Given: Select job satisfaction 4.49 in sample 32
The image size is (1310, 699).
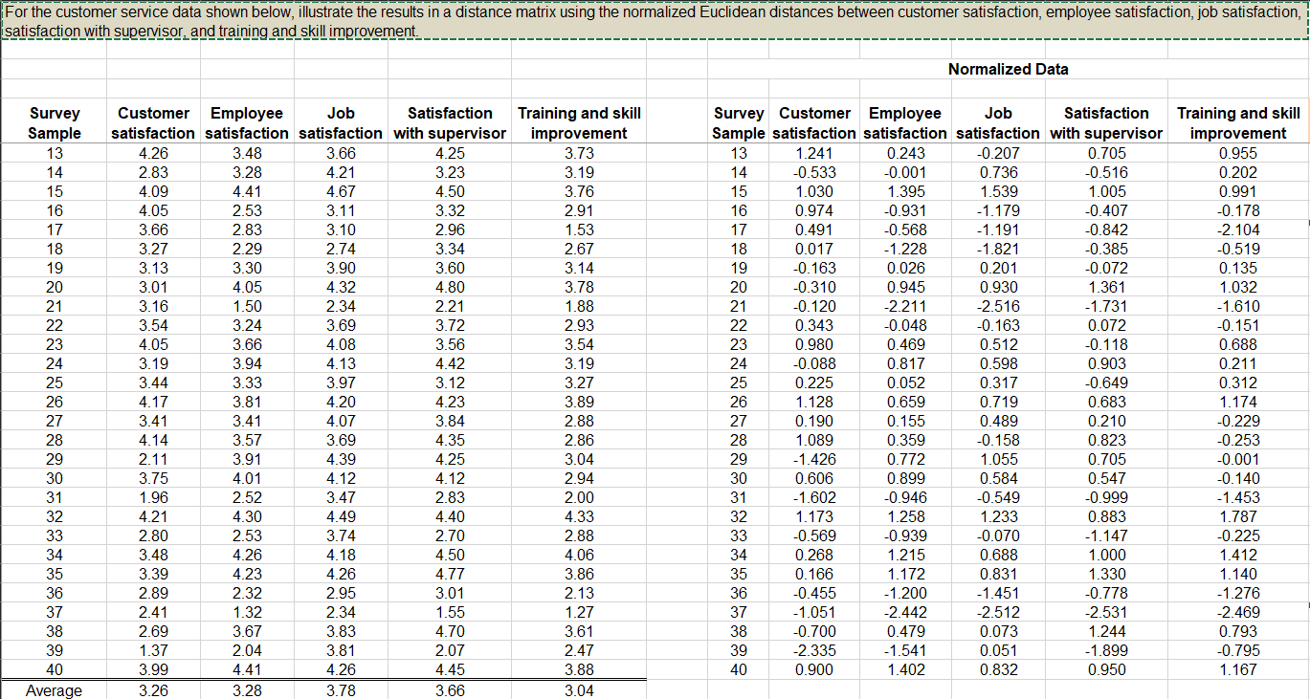Looking at the screenshot, I should click(x=340, y=516).
